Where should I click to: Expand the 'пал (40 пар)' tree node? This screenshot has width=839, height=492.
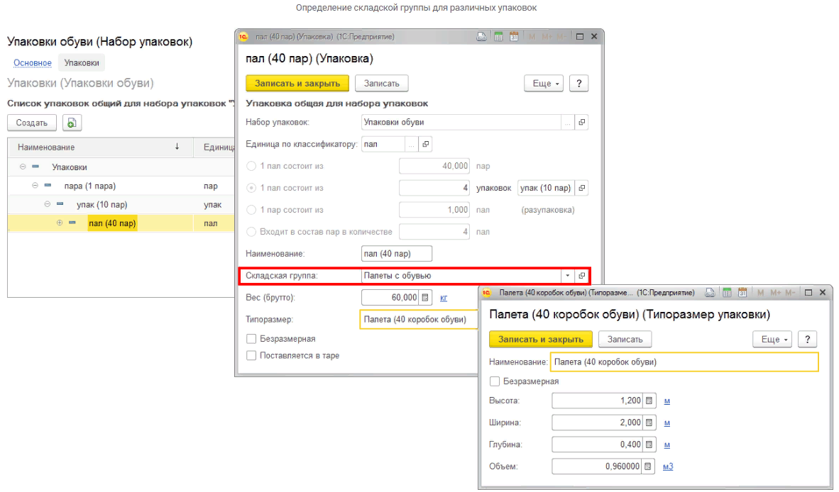[60, 223]
